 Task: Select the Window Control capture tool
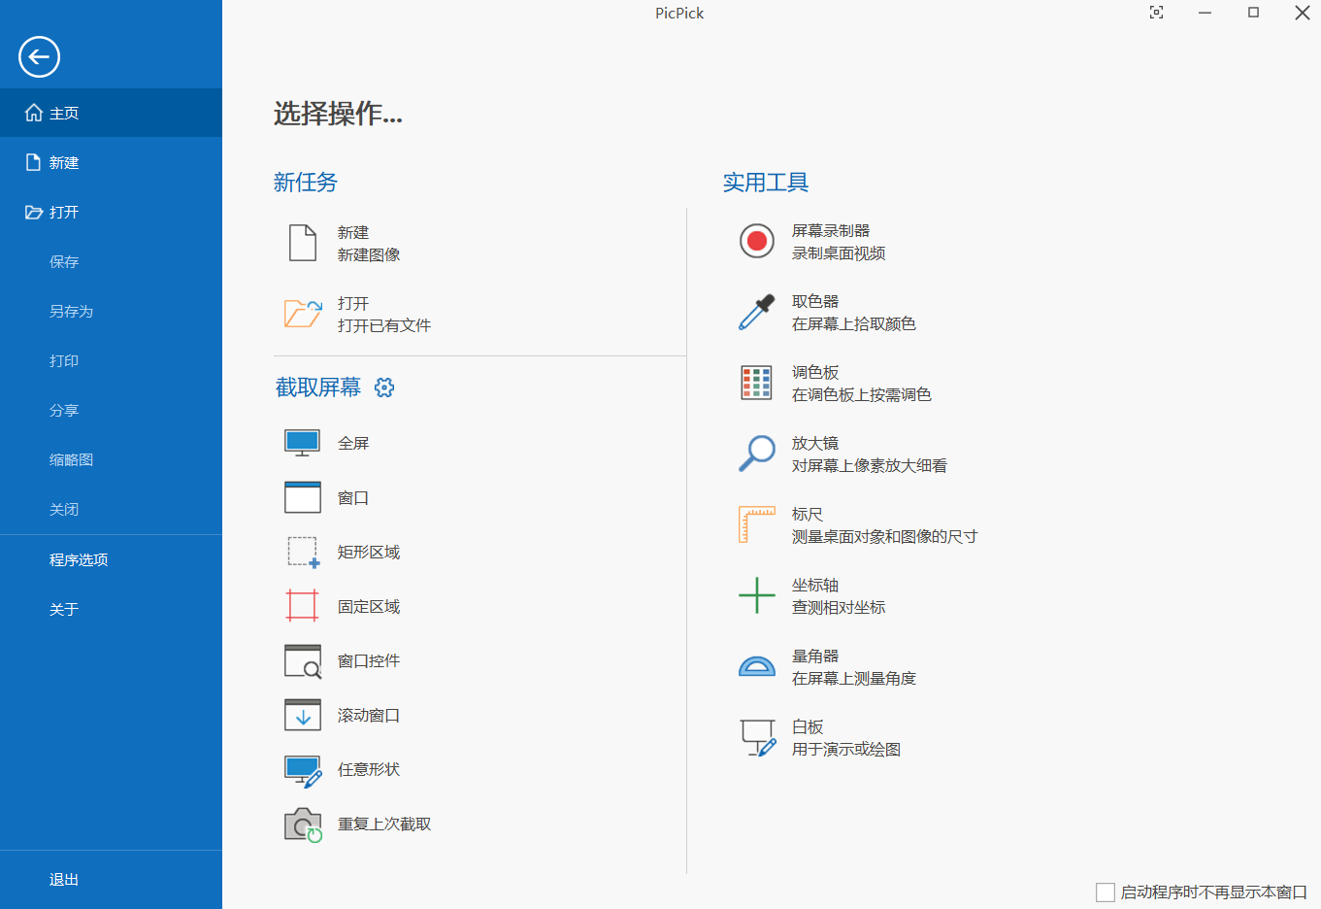click(x=368, y=660)
